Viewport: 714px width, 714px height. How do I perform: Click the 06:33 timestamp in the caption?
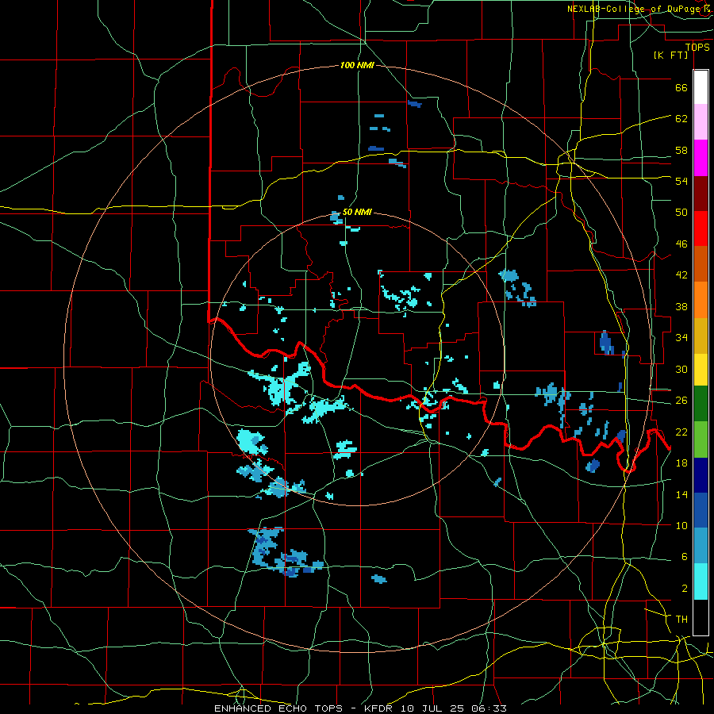tap(487, 708)
